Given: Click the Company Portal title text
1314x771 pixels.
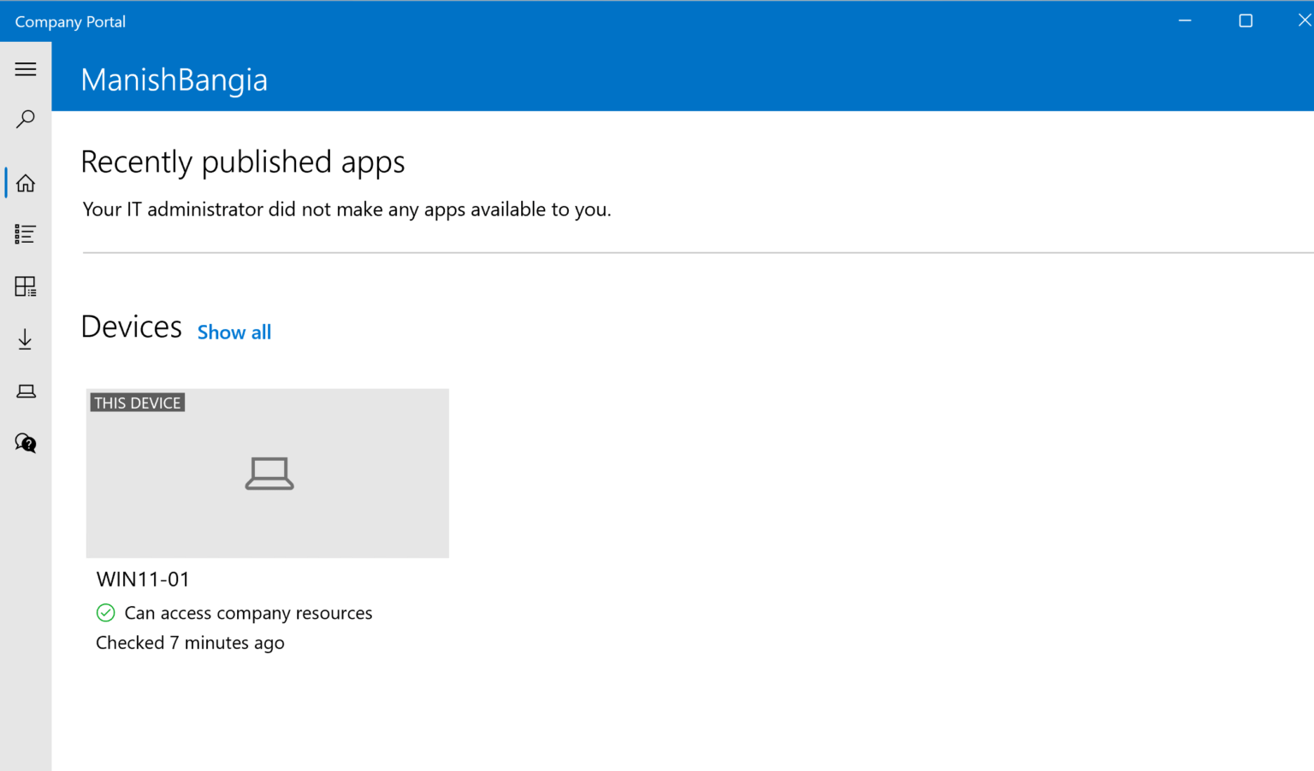Looking at the screenshot, I should (x=69, y=21).
